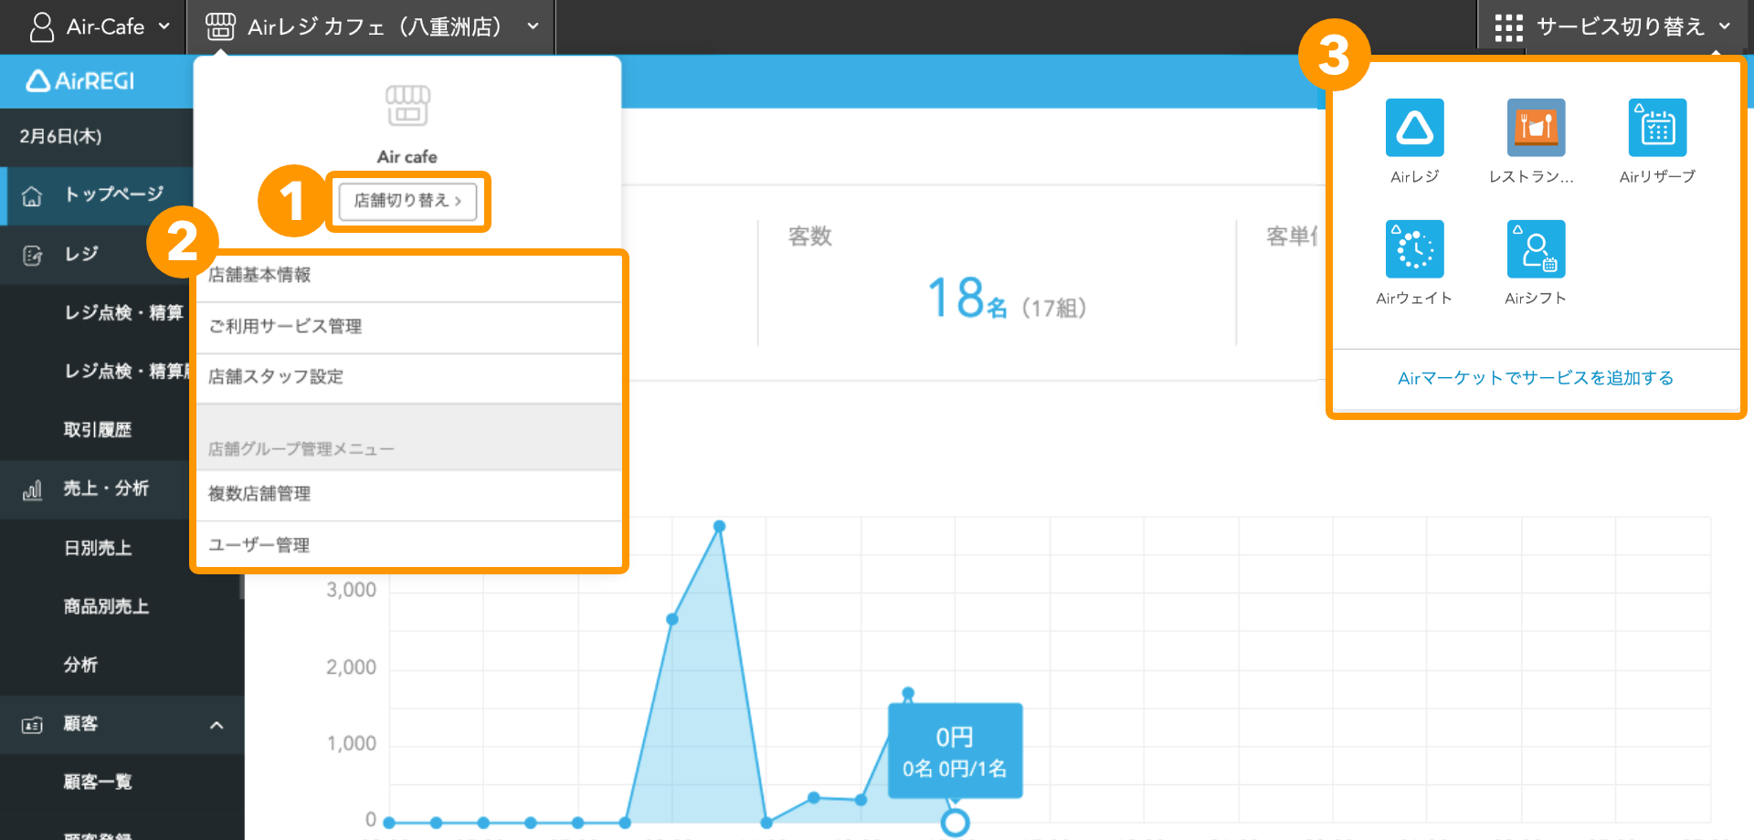Click the 0円 chart tooltip
1754x840 pixels.
pyautogui.click(x=955, y=751)
